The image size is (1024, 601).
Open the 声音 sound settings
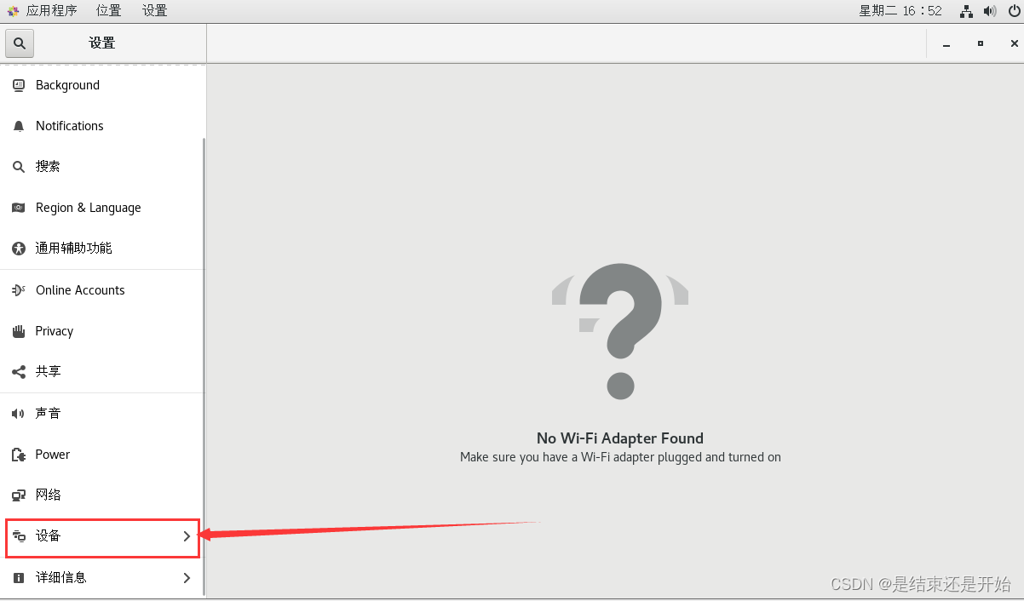coord(102,414)
